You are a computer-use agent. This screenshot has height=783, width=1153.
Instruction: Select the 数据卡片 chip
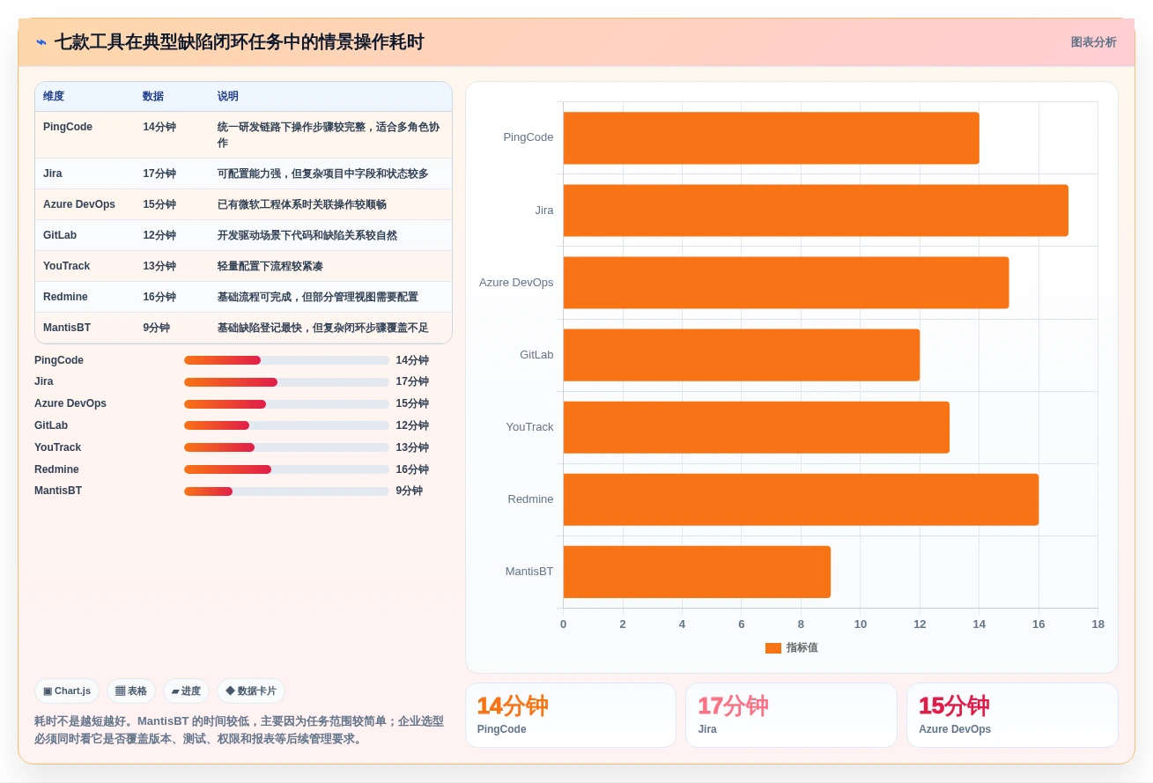(251, 691)
